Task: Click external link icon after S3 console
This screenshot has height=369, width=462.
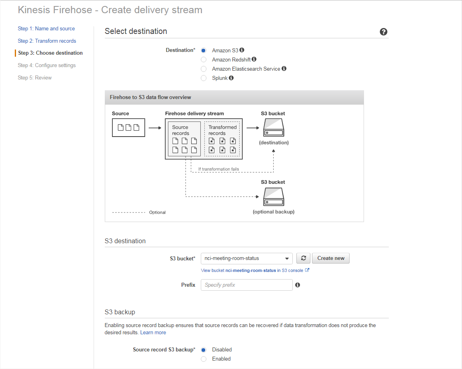Action: click(x=307, y=270)
